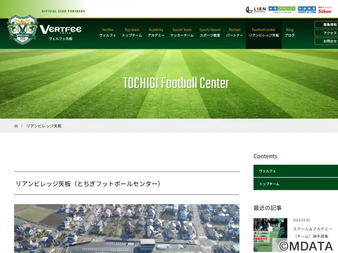Select the Soccer team サッカーチーム menu
The image size is (338, 253).
(x=182, y=32)
